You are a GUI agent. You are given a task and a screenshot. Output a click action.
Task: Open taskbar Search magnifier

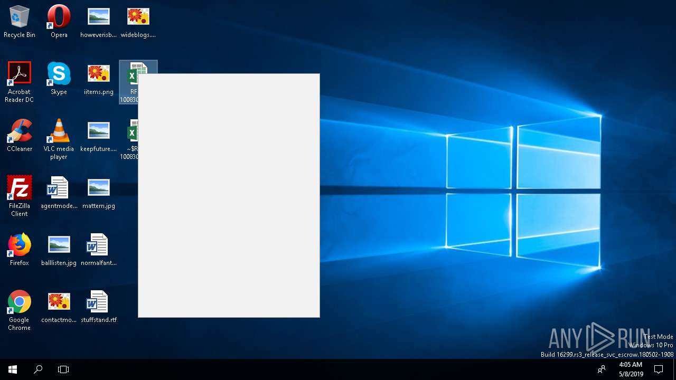tap(38, 369)
